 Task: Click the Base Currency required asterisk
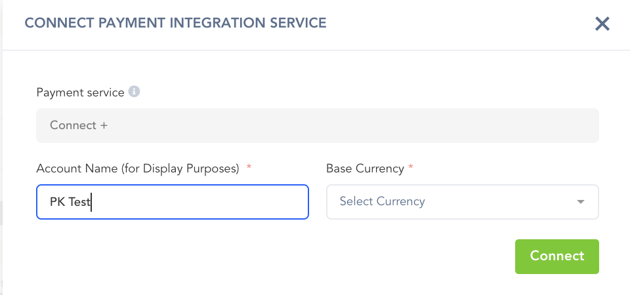[411, 168]
